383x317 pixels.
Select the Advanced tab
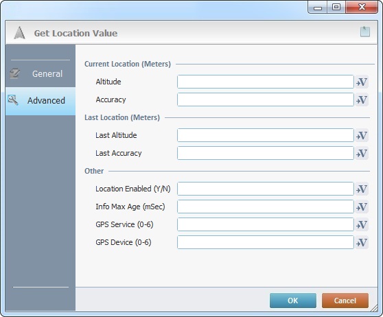[40, 101]
